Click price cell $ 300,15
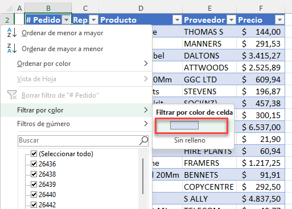This screenshot has width=292, height=209. coord(261,115)
